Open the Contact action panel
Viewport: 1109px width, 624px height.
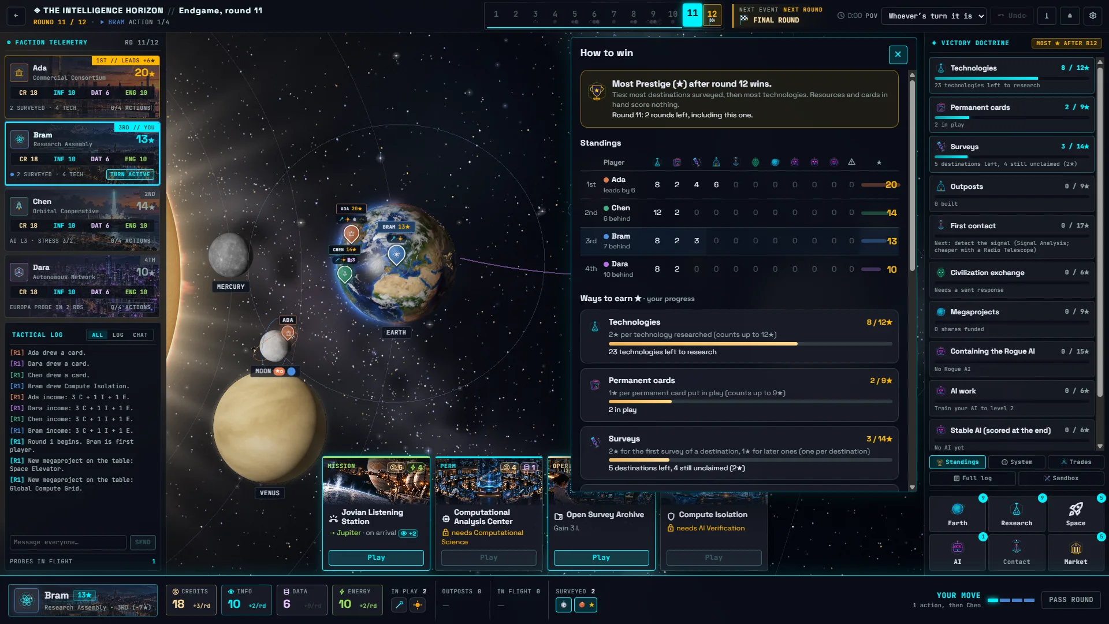point(1016,552)
